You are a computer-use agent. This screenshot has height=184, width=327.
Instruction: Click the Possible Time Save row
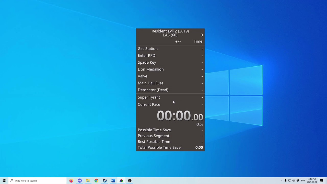point(170,130)
